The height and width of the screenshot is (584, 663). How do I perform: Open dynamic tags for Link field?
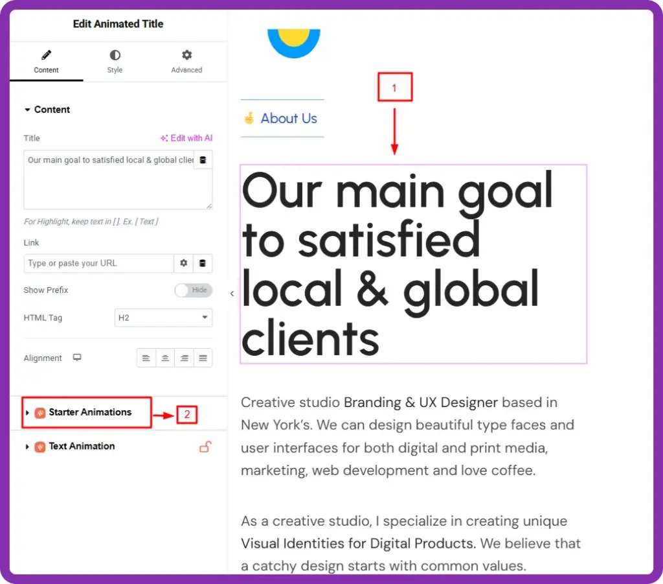tap(203, 263)
